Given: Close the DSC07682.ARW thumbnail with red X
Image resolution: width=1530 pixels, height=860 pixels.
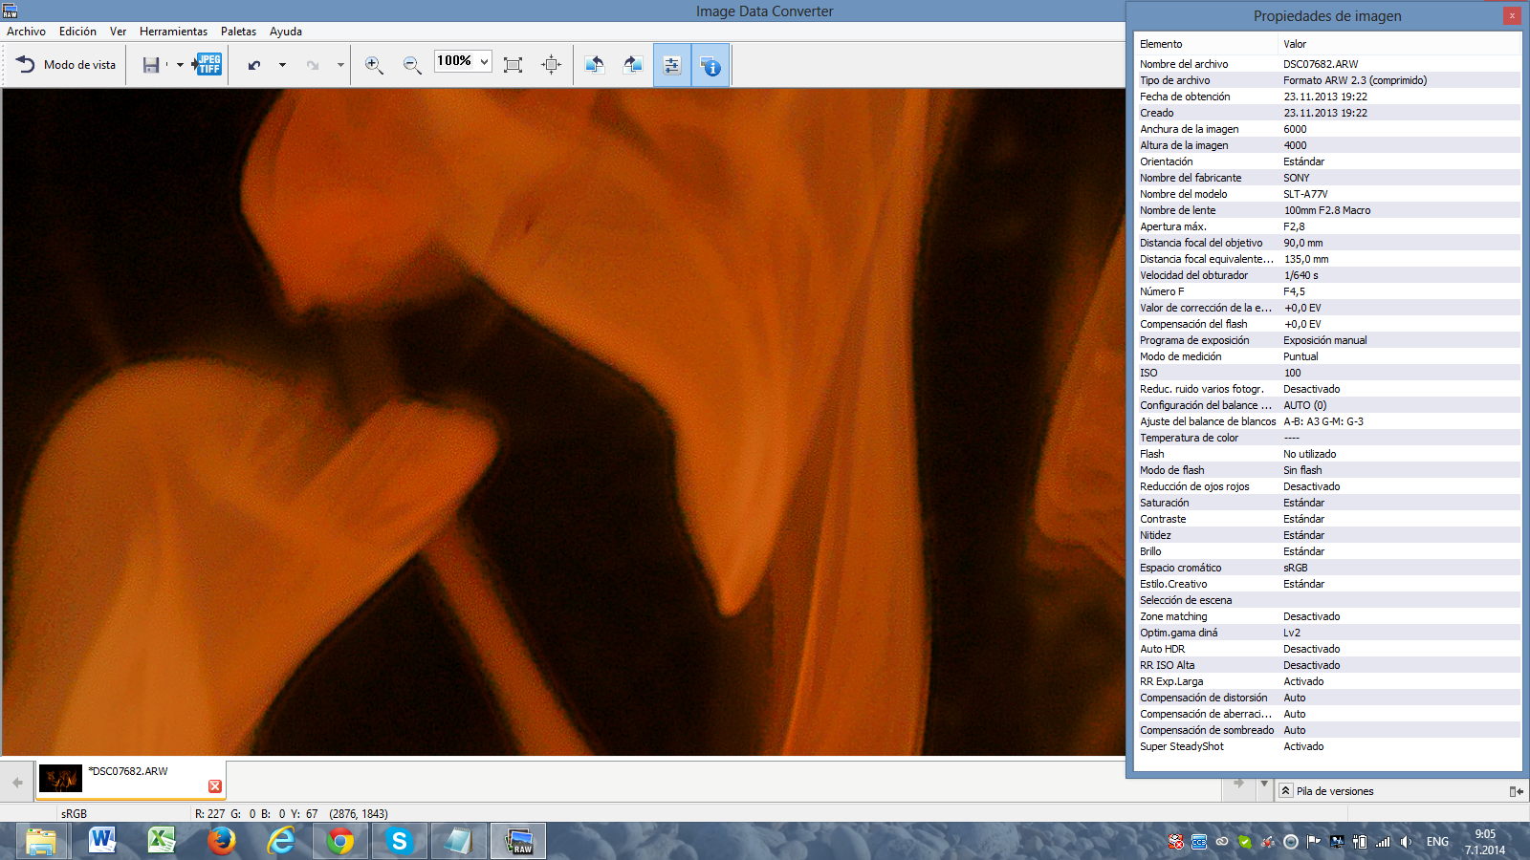Looking at the screenshot, I should [215, 785].
